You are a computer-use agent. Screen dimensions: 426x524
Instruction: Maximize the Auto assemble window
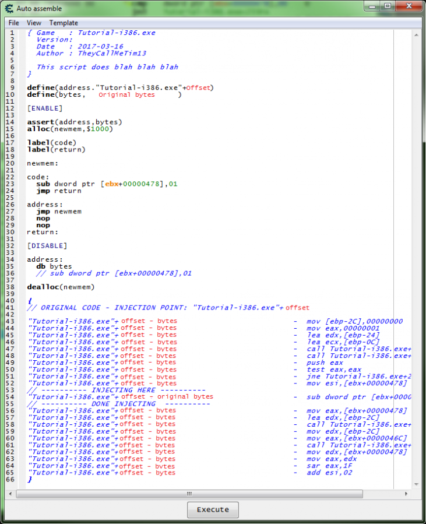(387, 6)
